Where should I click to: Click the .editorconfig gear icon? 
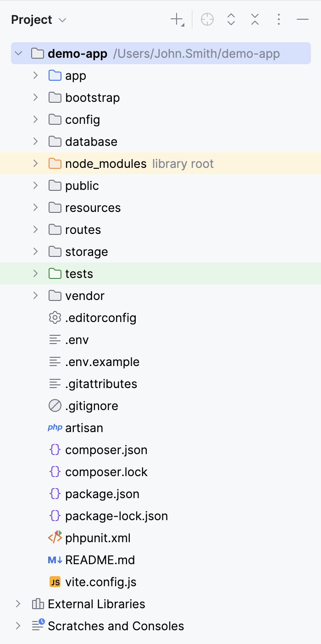pos(55,317)
